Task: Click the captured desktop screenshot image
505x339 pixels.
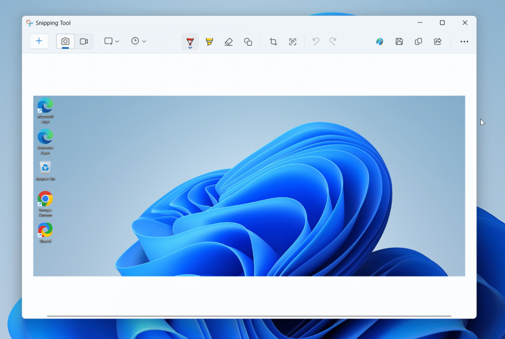Action: [249, 186]
